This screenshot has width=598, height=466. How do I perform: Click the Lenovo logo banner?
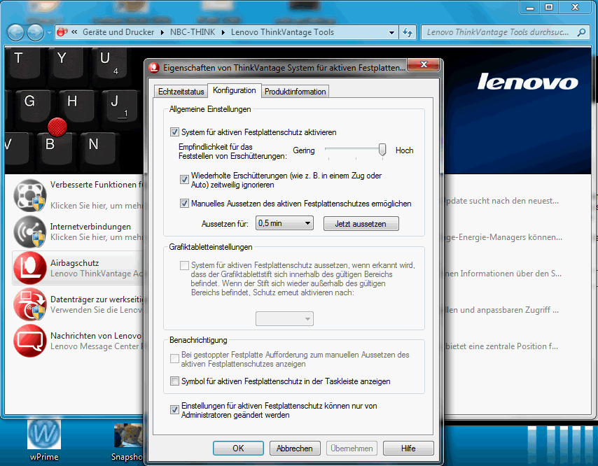[x=528, y=82]
